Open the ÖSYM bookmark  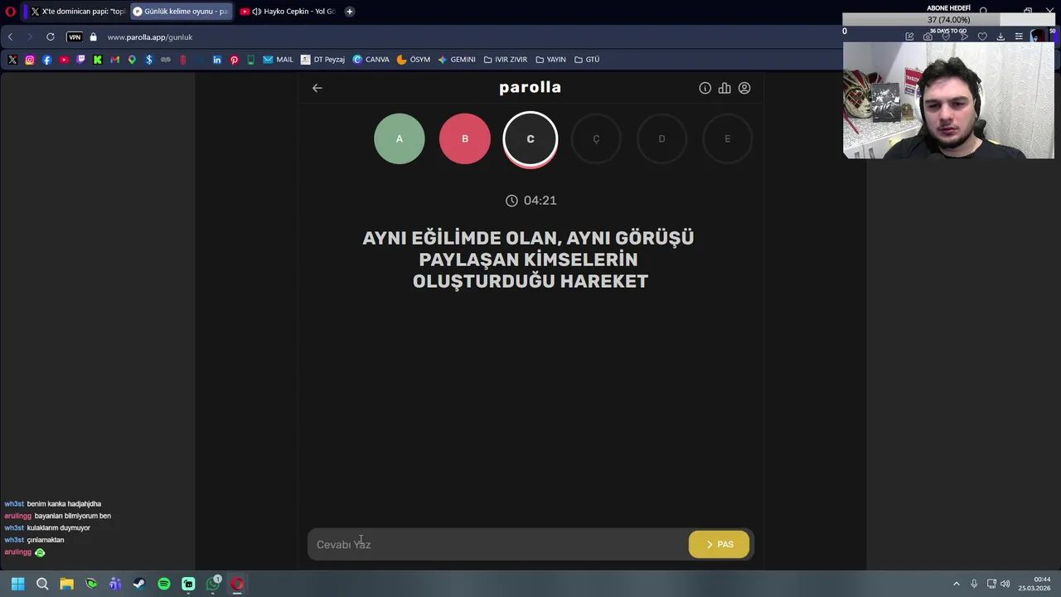(x=413, y=60)
